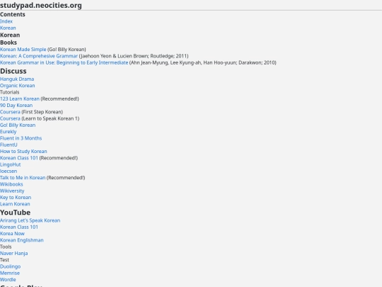
Task: Open Go! Billy Korean tutorial link
Action: pyautogui.click(x=18, y=125)
